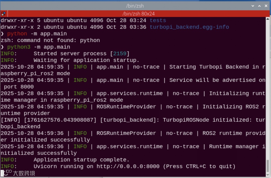271x178 pixels.
Task: Click the Terminator layout grid icon
Action: pyautogui.click(x=4, y=14)
